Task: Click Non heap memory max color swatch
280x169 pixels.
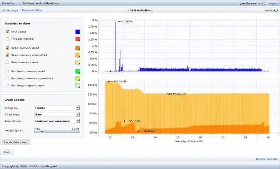Action: [x=77, y=86]
